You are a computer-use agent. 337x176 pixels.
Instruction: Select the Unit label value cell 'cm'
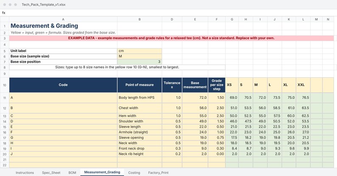coord(140,51)
